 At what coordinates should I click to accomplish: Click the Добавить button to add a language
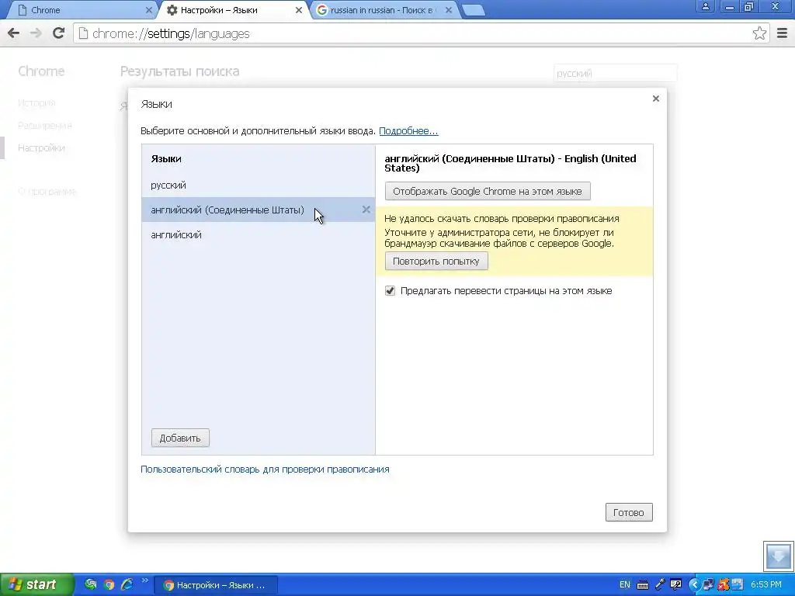pos(180,438)
